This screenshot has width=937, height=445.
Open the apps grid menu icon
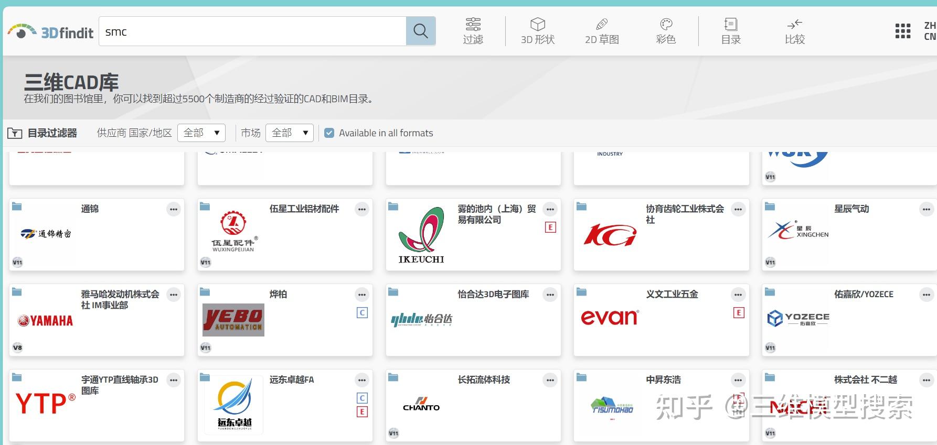pos(903,31)
